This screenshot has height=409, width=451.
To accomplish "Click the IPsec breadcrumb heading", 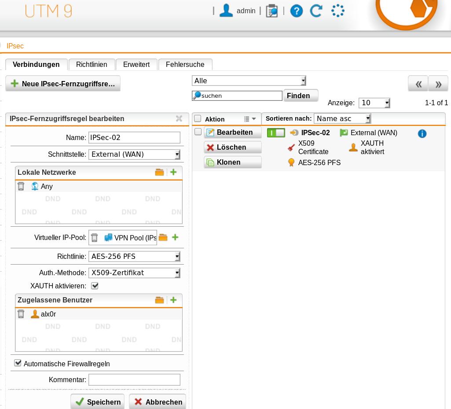I will (15, 46).
